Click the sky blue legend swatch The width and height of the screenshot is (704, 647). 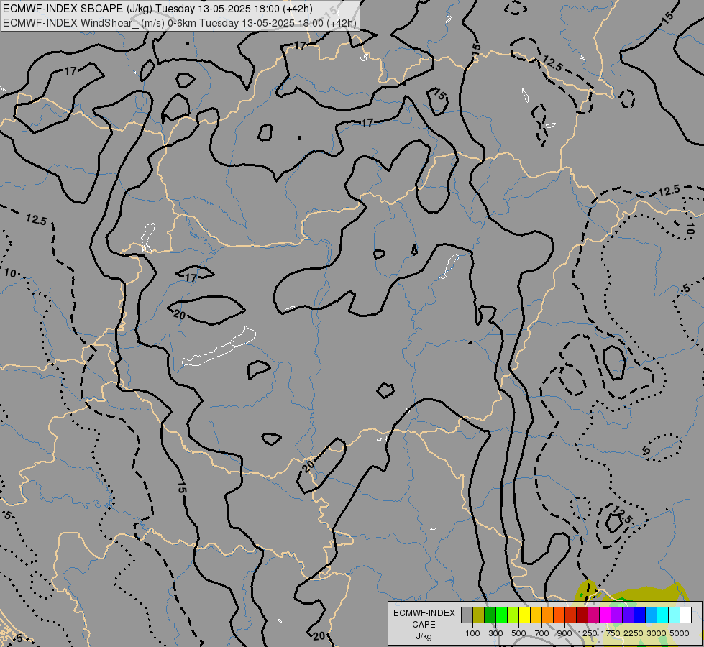[x=651, y=615]
